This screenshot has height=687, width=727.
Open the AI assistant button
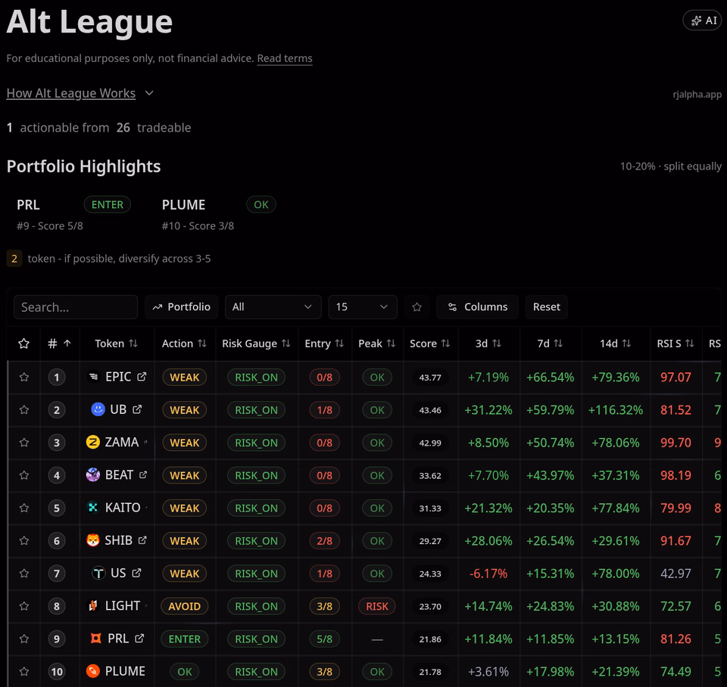(x=703, y=20)
